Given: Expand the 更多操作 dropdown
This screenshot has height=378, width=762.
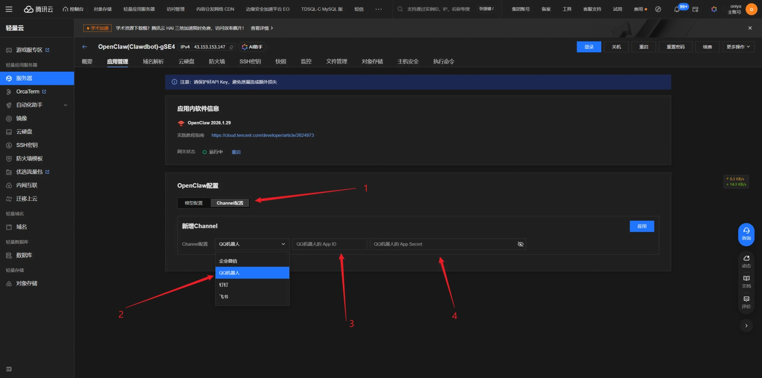Looking at the screenshot, I should pos(738,47).
